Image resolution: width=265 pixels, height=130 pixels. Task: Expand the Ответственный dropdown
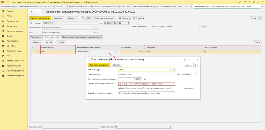(x=168, y=127)
